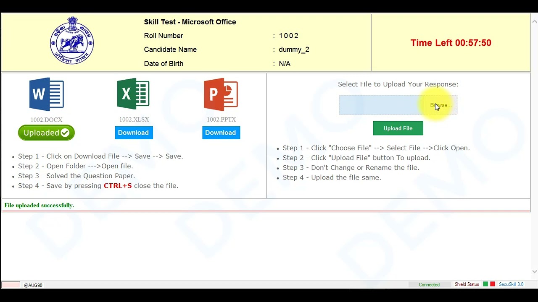Image resolution: width=538 pixels, height=302 pixels.
Task: Click the candidate name dummy_2
Action: 294,49
